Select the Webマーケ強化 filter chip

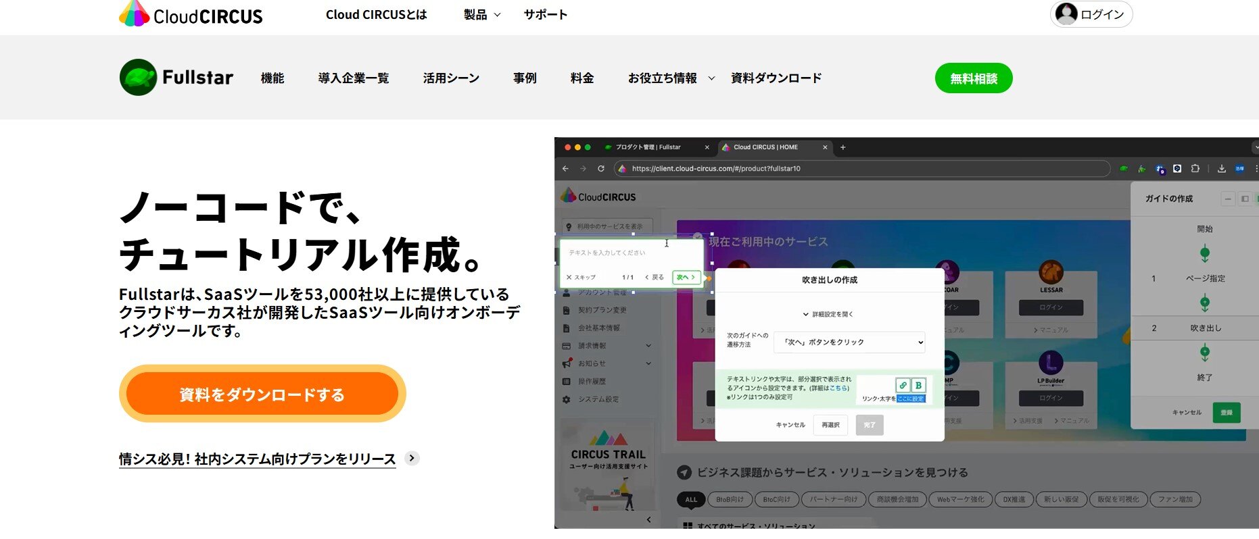coord(960,499)
